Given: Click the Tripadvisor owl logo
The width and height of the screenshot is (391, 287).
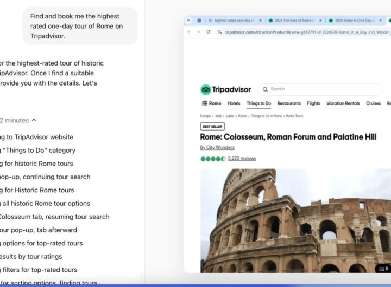Looking at the screenshot, I should tap(206, 90).
